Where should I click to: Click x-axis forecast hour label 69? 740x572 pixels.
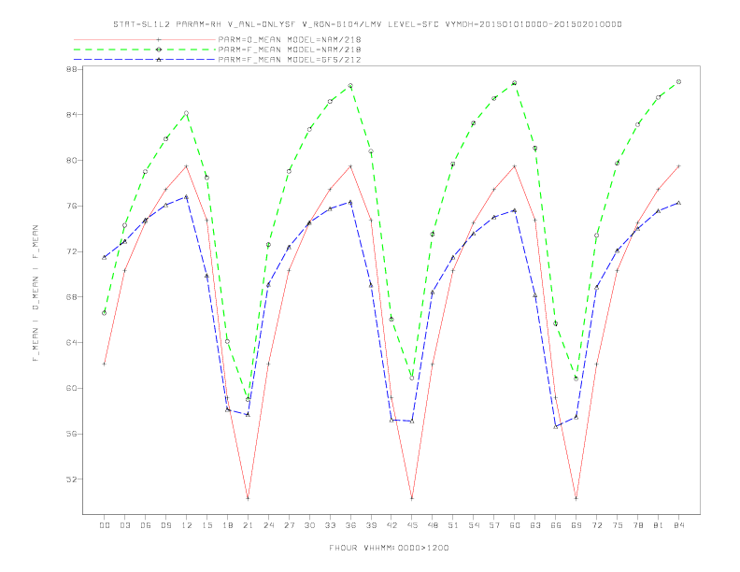point(576,525)
